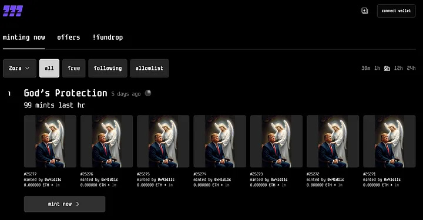
Task: Open the 'offers' tab
Action: [x=69, y=38]
